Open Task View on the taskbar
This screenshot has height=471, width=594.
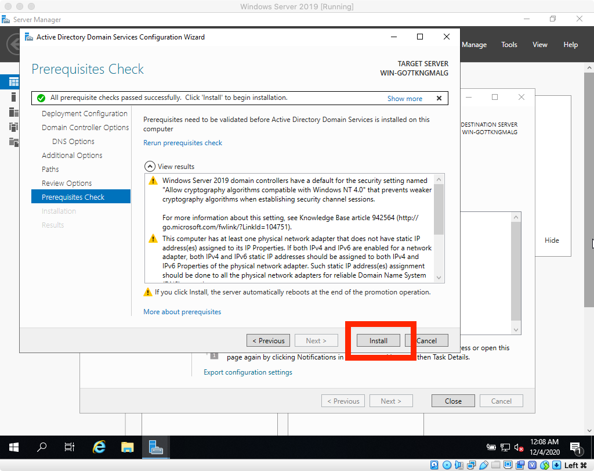70,448
